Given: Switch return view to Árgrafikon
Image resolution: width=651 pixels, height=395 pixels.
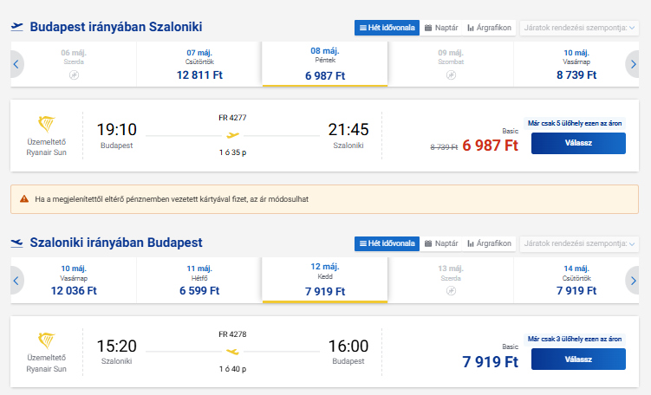Looking at the screenshot, I should [x=490, y=243].
